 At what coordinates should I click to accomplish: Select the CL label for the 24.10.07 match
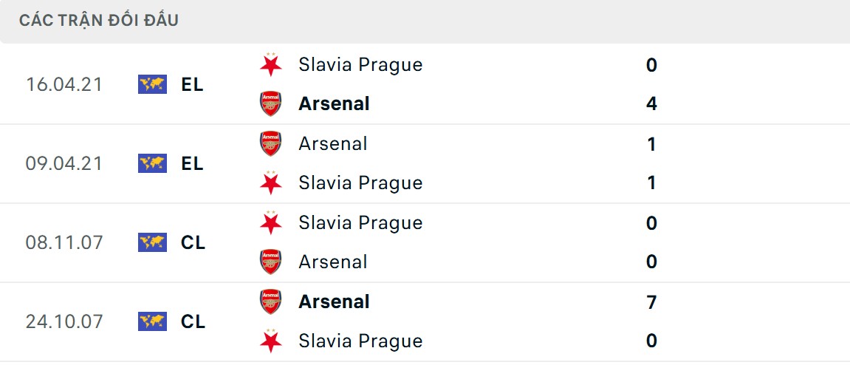pos(193,321)
